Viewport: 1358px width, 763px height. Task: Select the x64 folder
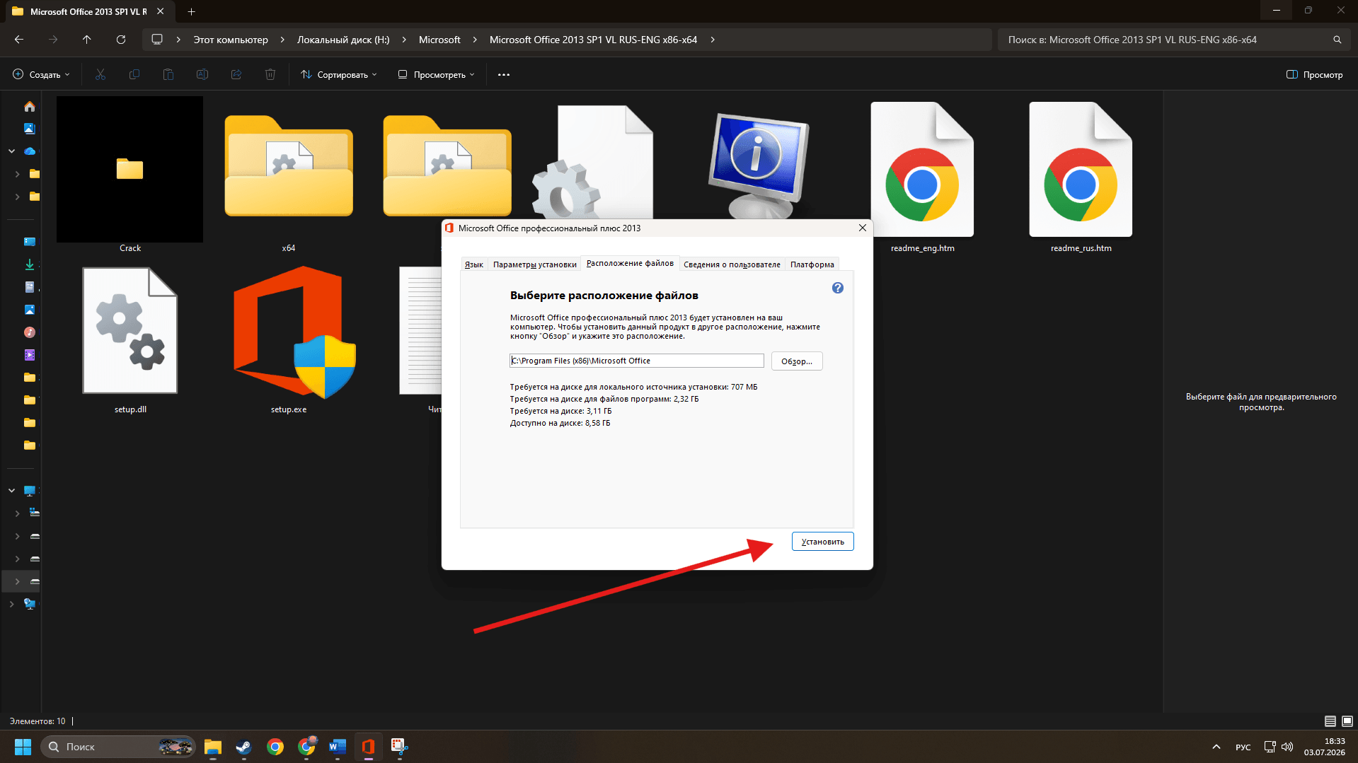289,178
